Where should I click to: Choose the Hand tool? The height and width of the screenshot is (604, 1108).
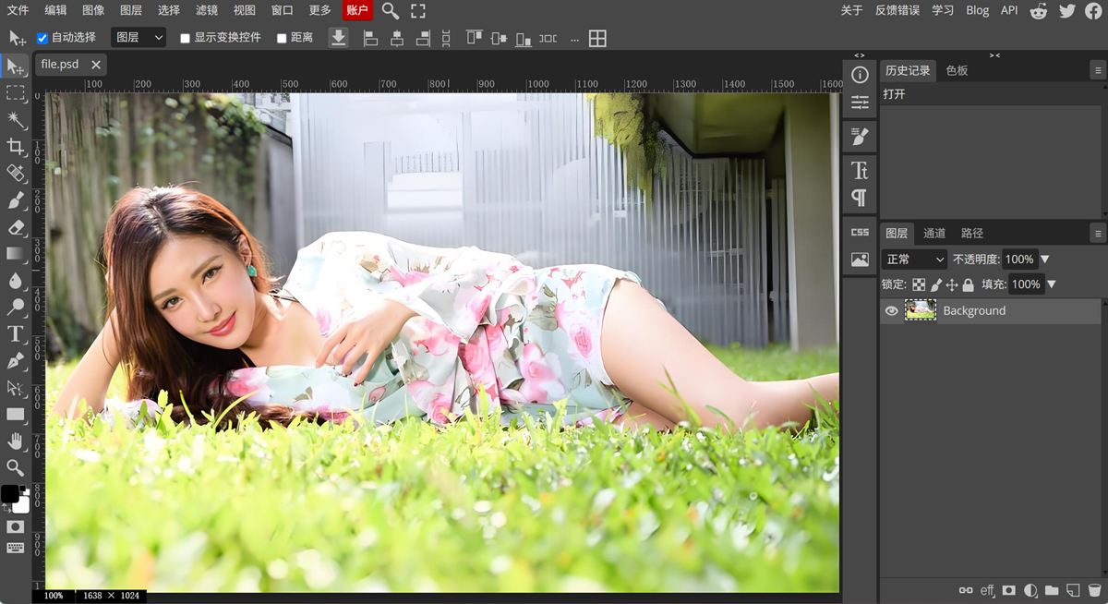point(16,441)
